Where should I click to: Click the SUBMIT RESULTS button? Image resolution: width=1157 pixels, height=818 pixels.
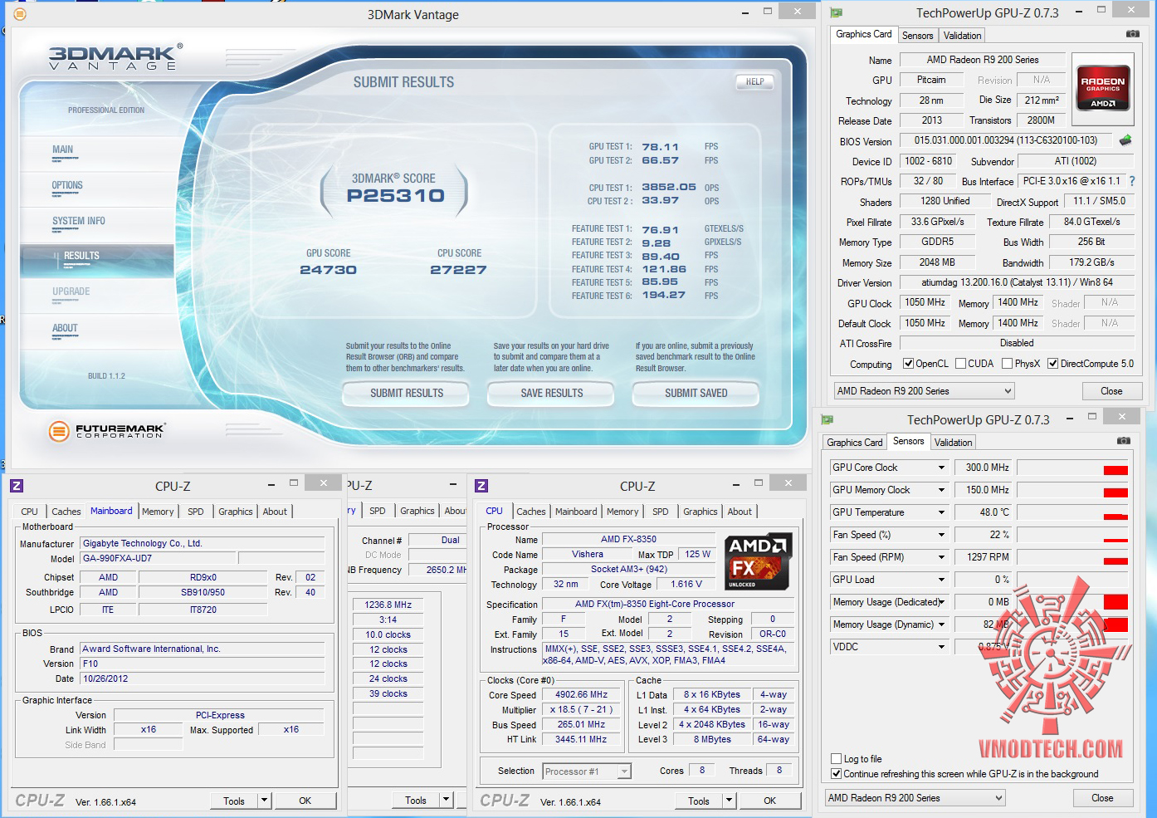[407, 393]
